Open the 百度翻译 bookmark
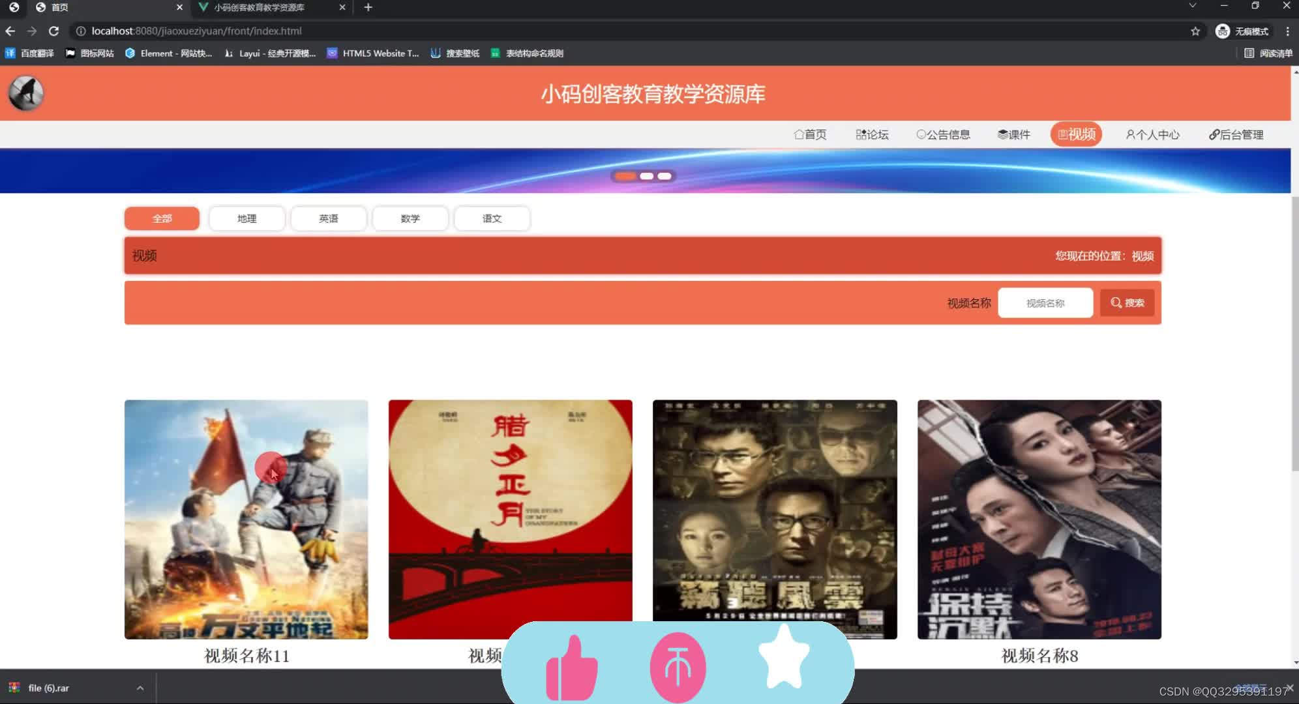This screenshot has height=704, width=1299. click(x=30, y=53)
